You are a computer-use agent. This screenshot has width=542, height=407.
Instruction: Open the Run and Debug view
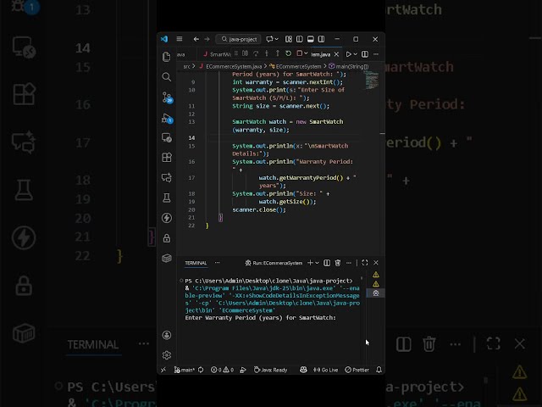pyautogui.click(x=167, y=118)
